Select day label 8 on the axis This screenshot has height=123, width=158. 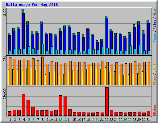pyautogui.click(x=43, y=120)
